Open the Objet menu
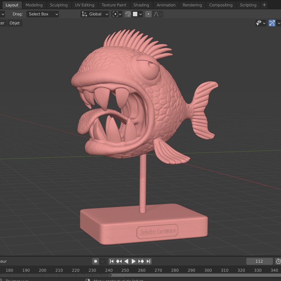The image size is (281, 281). tap(15, 23)
